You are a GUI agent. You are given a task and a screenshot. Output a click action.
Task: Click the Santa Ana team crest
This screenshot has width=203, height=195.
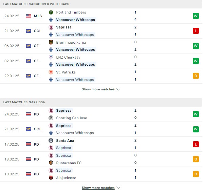tap(51, 140)
